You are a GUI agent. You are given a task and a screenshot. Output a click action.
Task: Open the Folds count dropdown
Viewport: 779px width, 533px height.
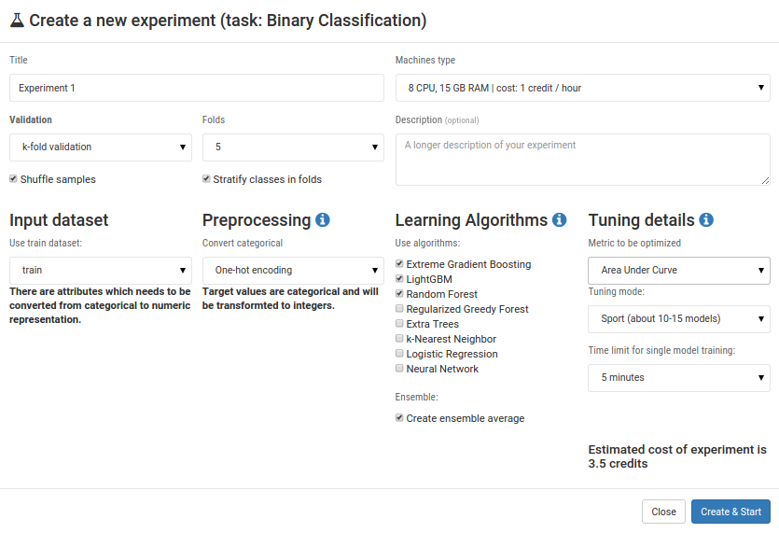pyautogui.click(x=293, y=147)
